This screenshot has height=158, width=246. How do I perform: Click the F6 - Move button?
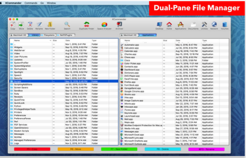(x=75, y=149)
